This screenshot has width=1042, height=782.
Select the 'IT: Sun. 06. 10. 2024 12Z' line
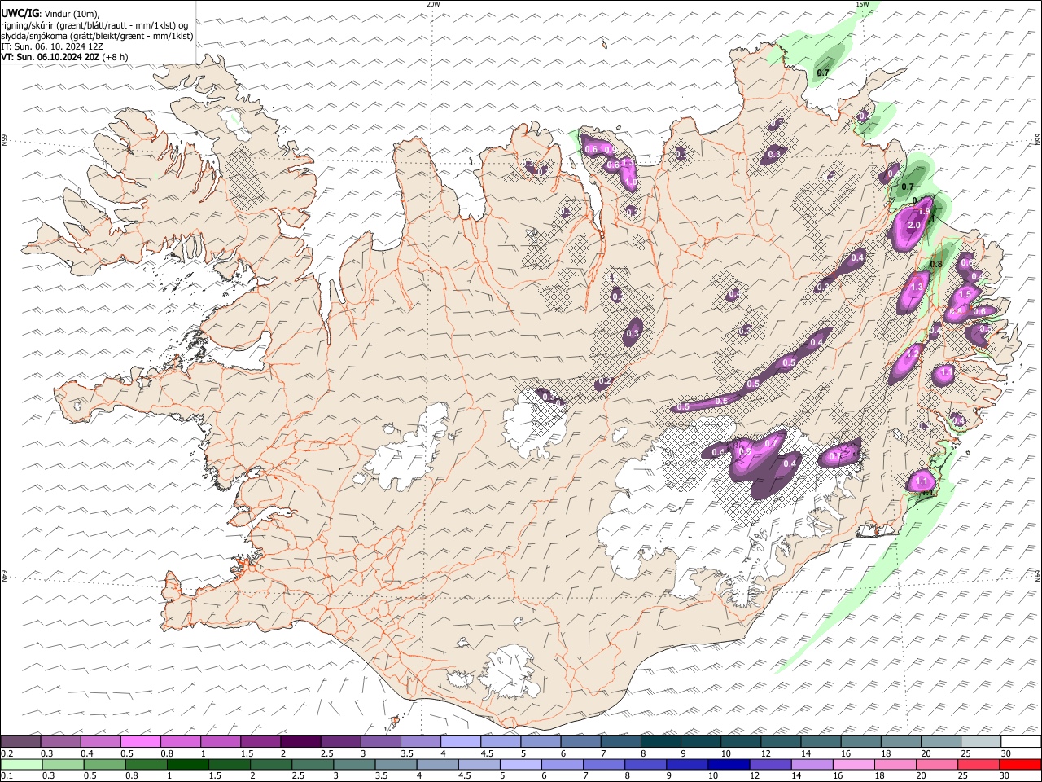click(52, 46)
